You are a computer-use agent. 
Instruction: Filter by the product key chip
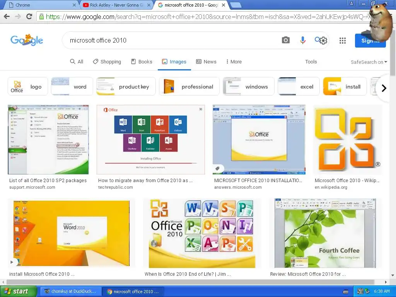(126, 86)
